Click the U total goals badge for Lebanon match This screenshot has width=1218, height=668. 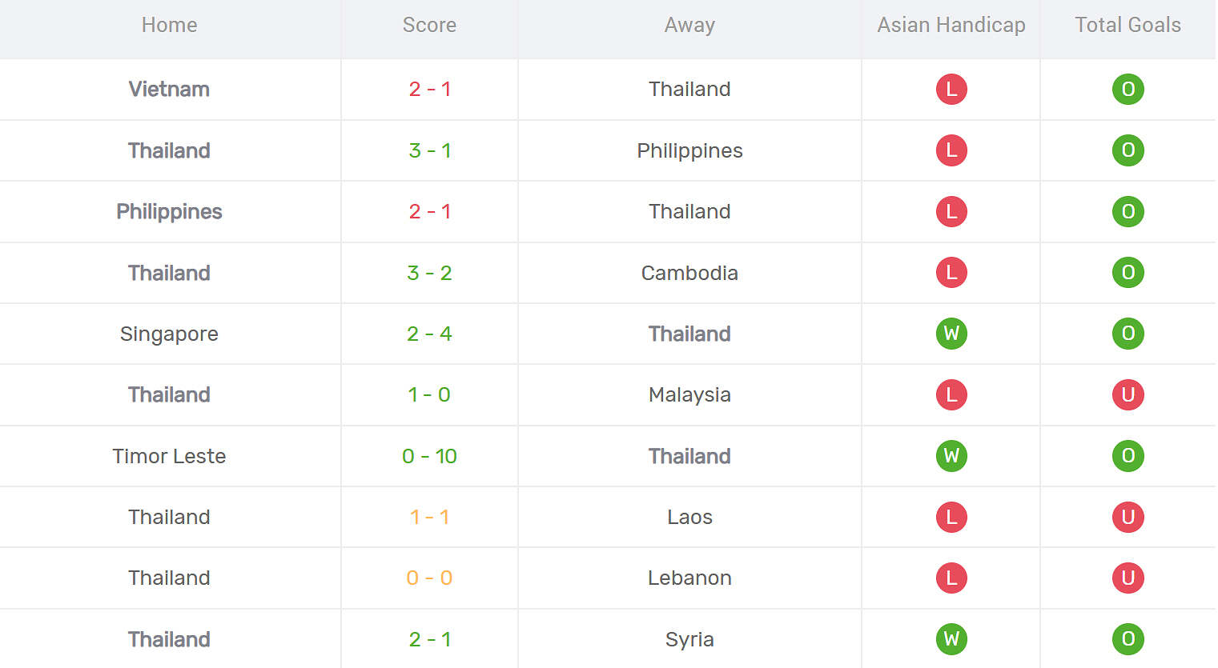click(1128, 578)
